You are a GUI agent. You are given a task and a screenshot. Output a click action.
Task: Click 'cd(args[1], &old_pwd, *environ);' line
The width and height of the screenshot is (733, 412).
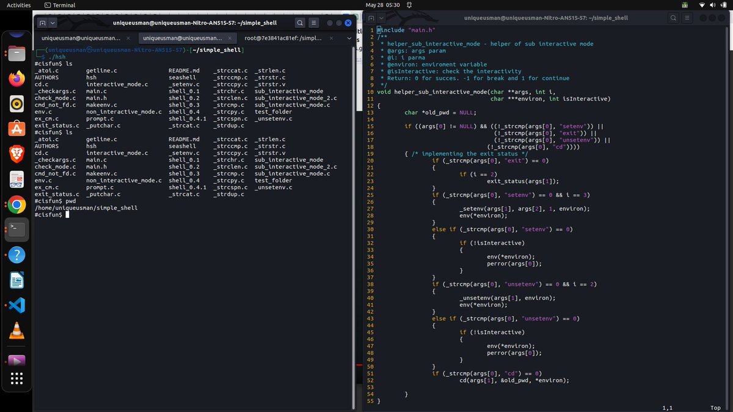(514, 380)
